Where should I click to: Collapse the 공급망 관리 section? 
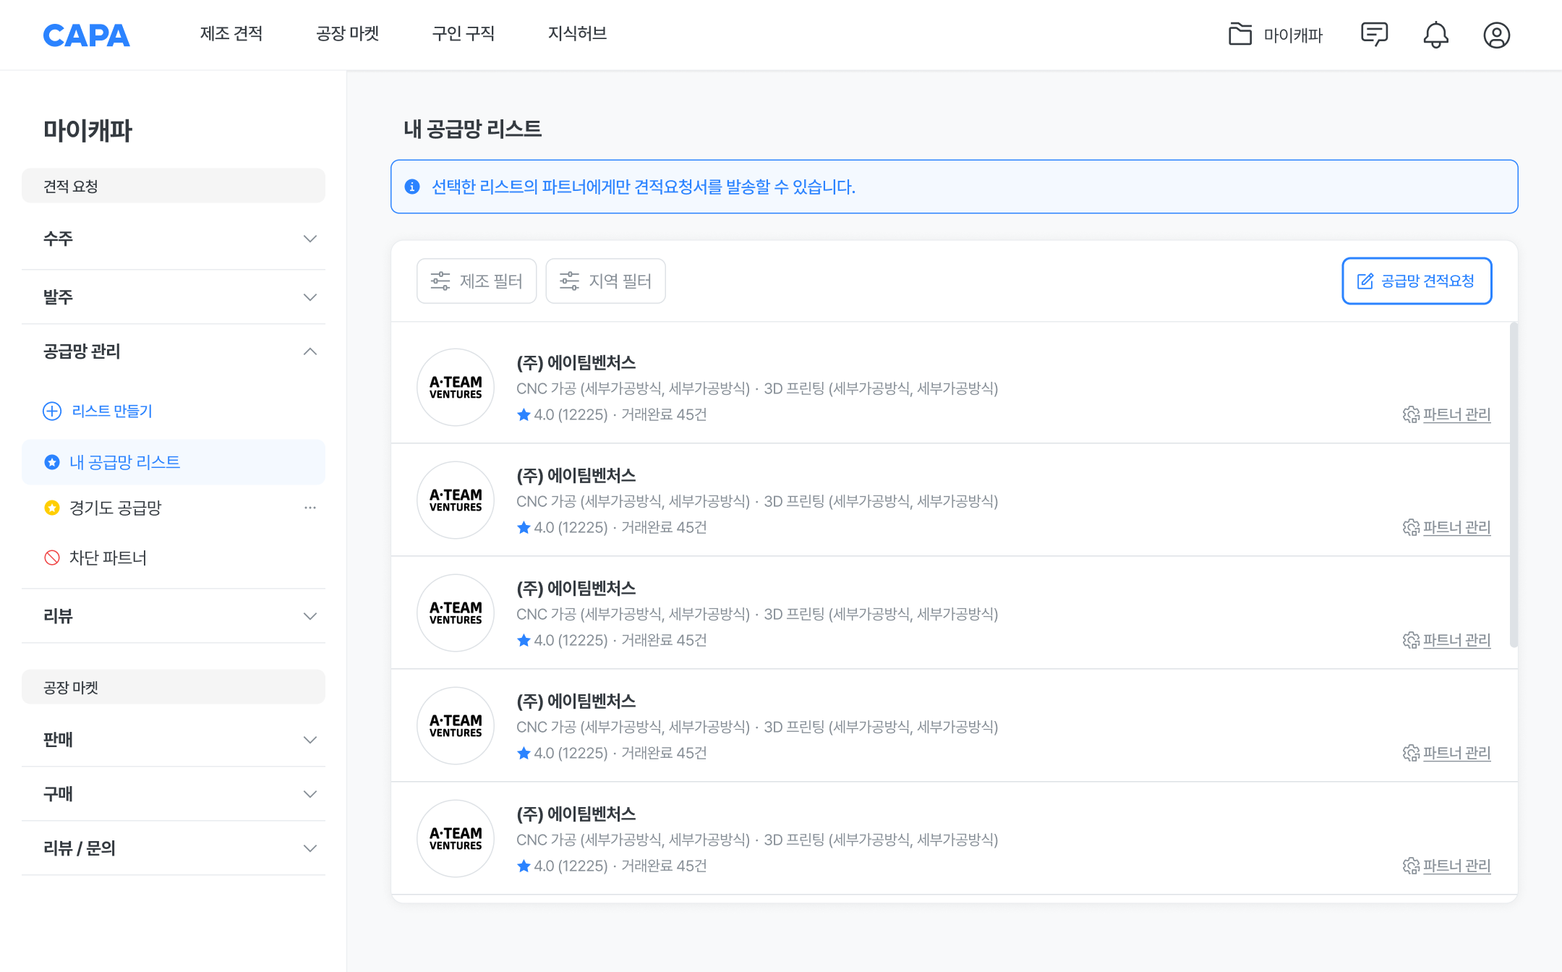tap(311, 351)
